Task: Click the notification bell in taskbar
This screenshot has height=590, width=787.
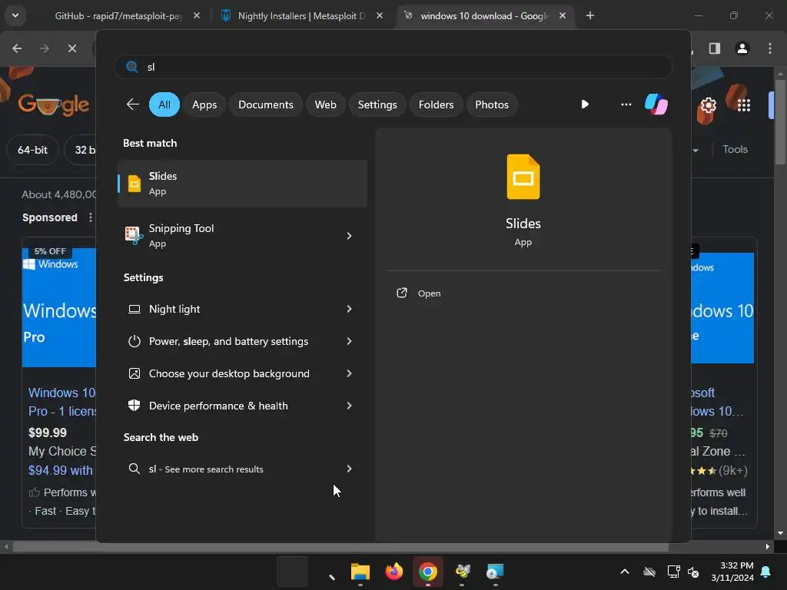Action: pos(766,572)
